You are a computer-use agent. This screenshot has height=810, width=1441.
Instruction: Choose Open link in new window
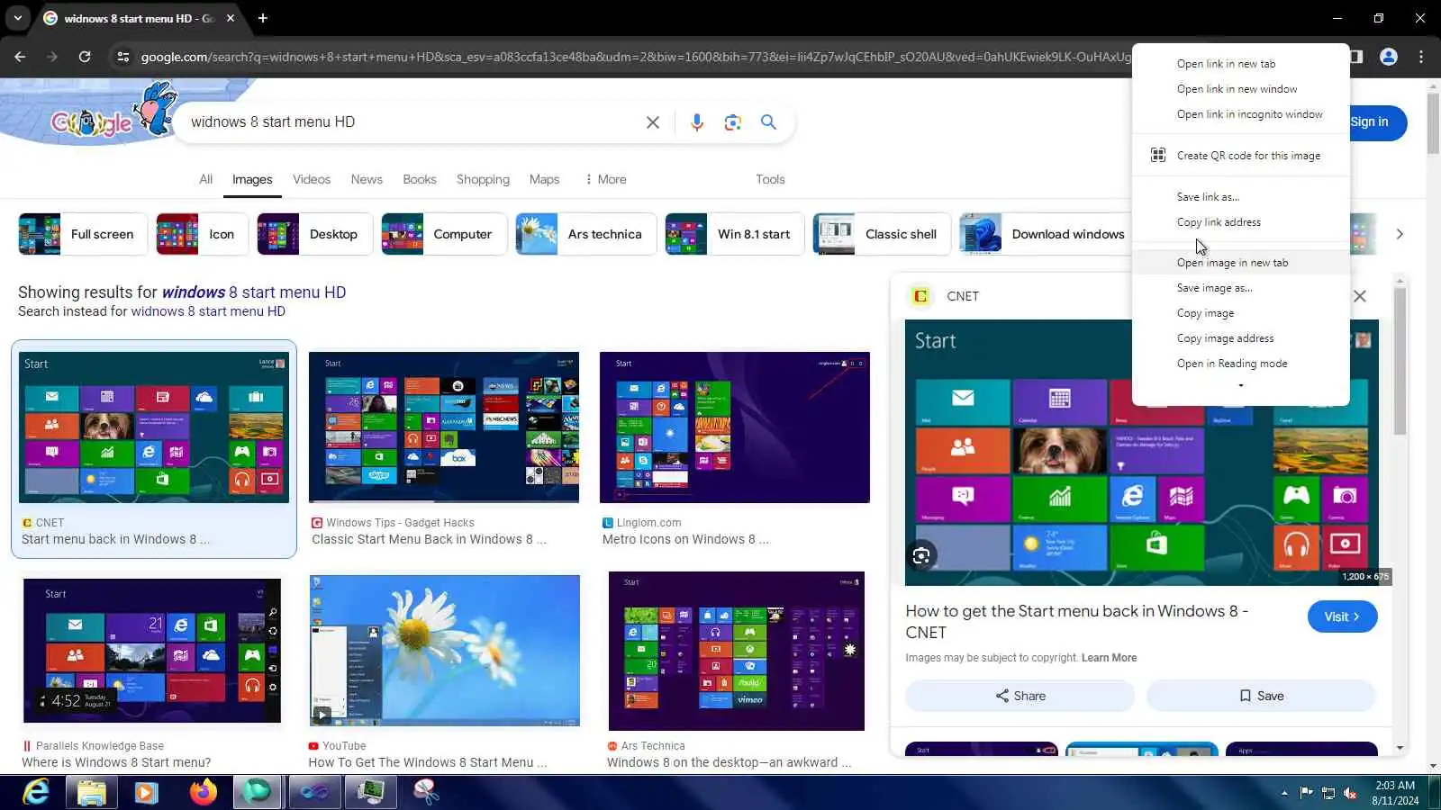click(1241, 89)
